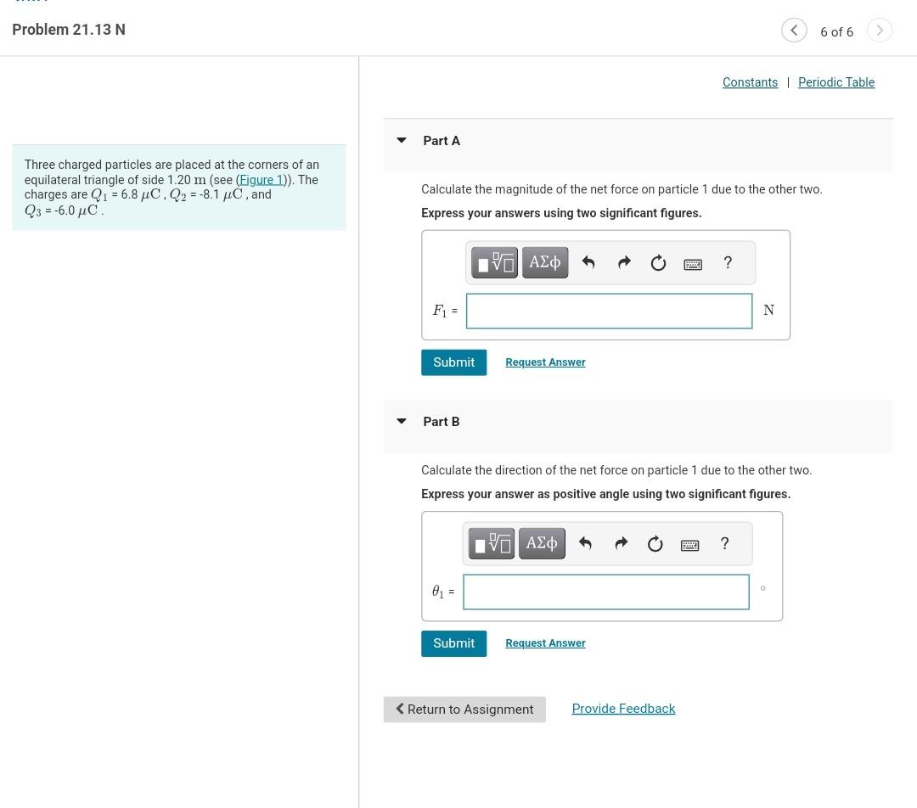Insert Greek symbols using ΑΣΦ in Part A
This screenshot has height=808, width=917.
pos(544,262)
